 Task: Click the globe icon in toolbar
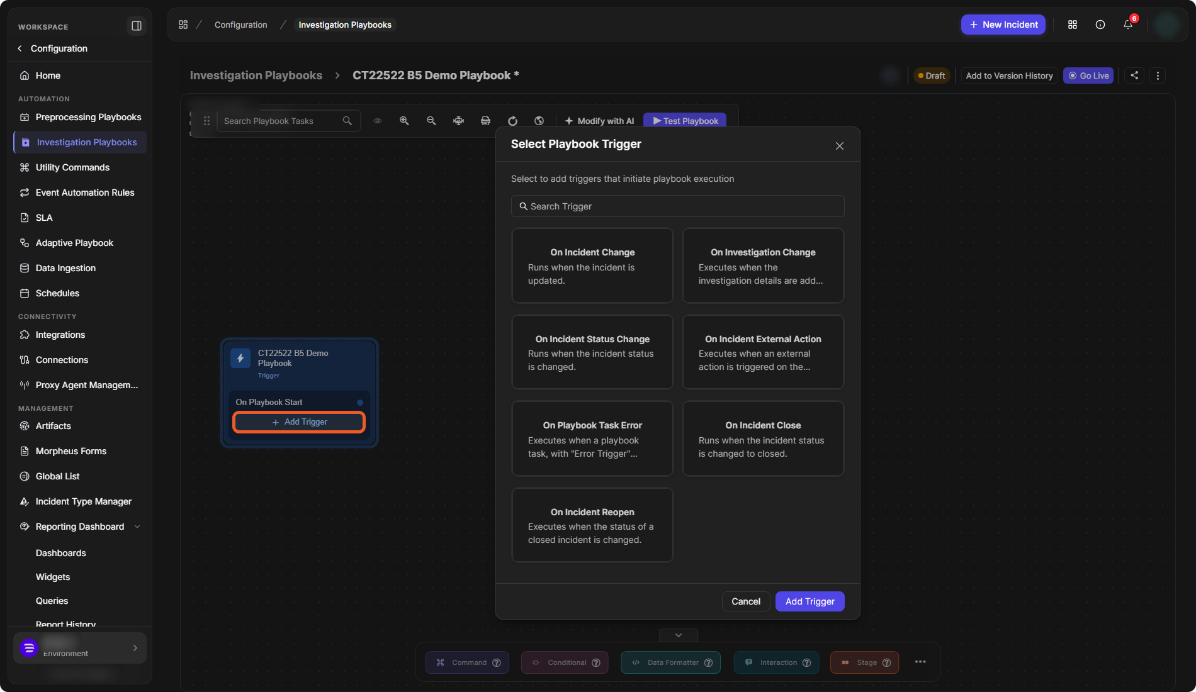point(539,121)
